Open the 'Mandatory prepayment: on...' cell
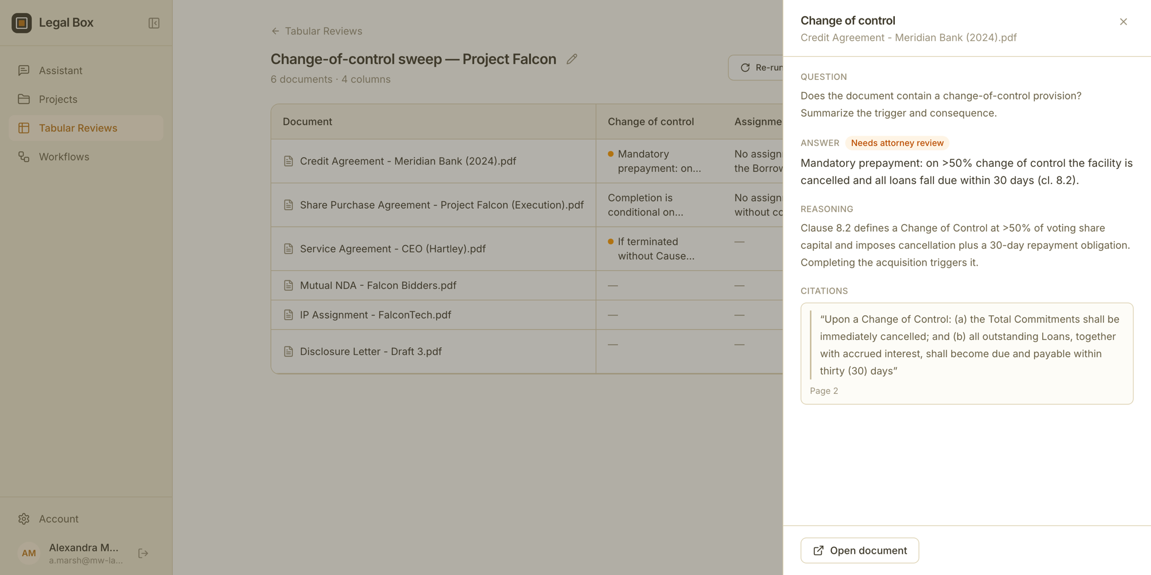1151x575 pixels. point(659,161)
